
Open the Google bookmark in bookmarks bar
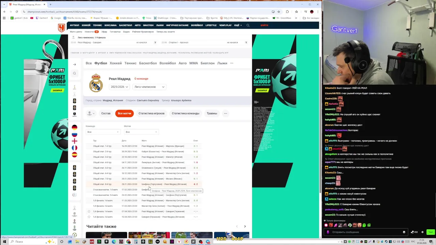[56, 18]
